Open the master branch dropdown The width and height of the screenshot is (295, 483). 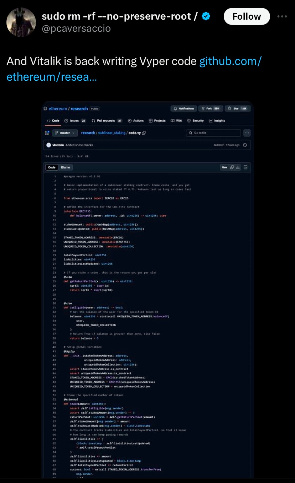(65, 133)
